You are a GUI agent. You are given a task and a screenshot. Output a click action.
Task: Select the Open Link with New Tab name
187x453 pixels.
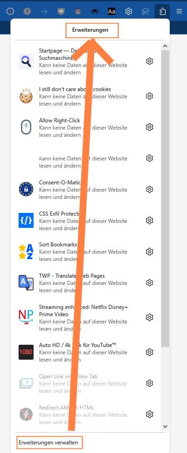pos(68,377)
